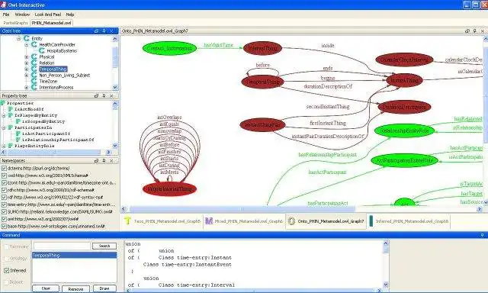The height and width of the screenshot is (293, 488).
Task: Uncheck the rdf syntax-ns namespace checkbox
Action: click(x=4, y=197)
